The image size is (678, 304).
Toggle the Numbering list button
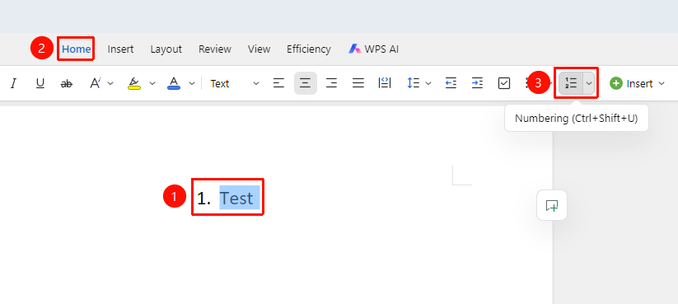coord(571,83)
